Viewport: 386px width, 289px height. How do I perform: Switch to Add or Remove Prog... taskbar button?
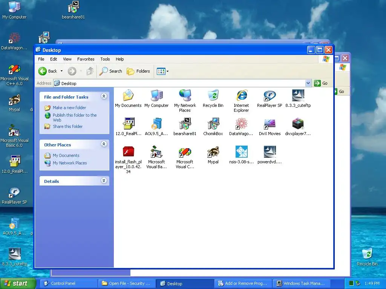click(243, 283)
